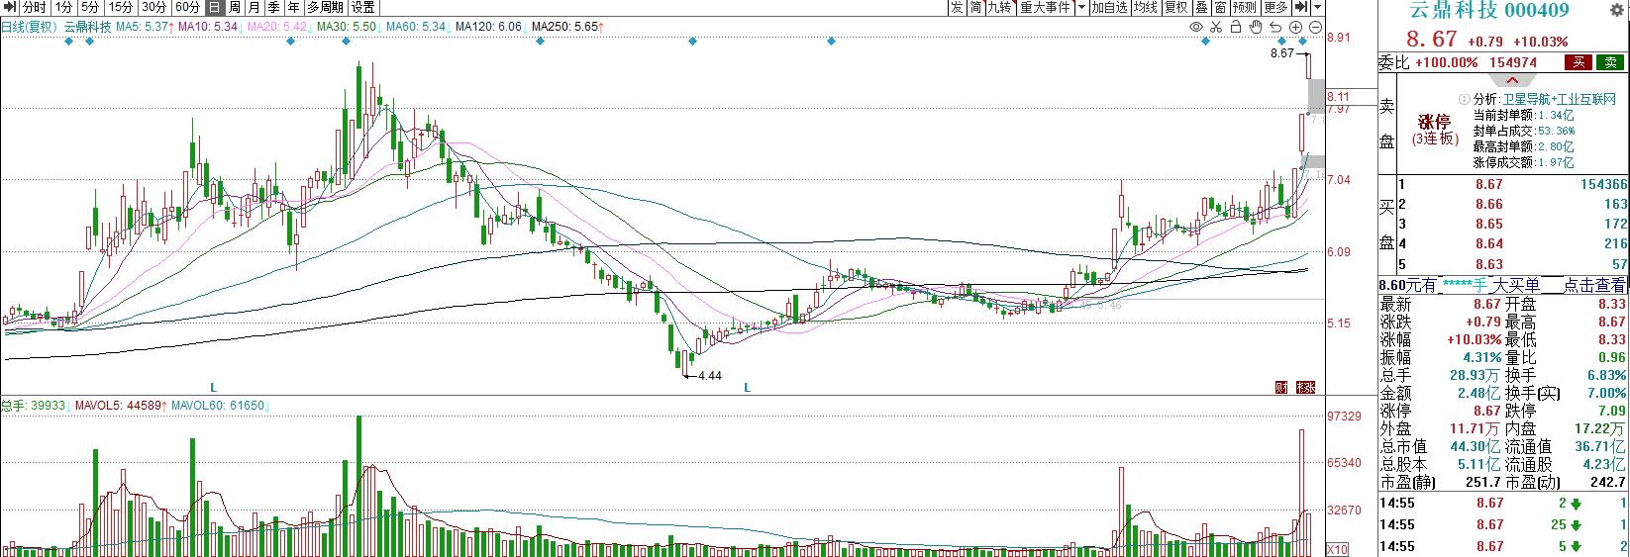This screenshot has height=557, width=1630.
Task: Click the 发 toolbar button
Action: point(957,7)
